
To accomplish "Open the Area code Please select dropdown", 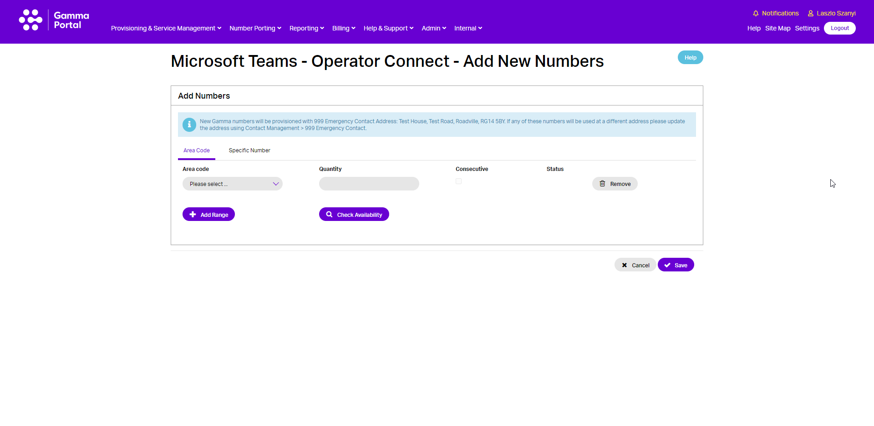I will [x=233, y=184].
